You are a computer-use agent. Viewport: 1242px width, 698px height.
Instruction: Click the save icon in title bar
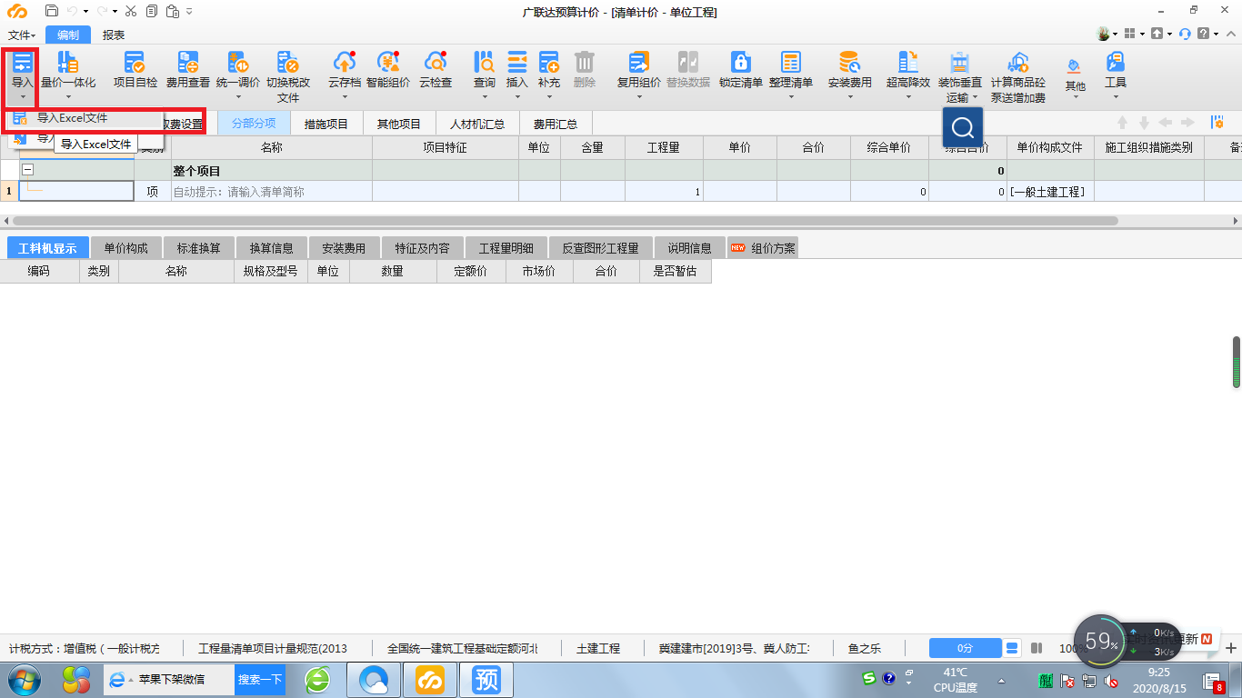[52, 11]
